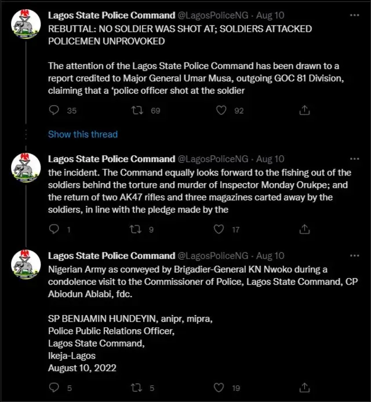Image resolution: width=371 pixels, height=402 pixels.
Task: Click the Lagos State Police Command name on third tweet
Action: pos(111,255)
